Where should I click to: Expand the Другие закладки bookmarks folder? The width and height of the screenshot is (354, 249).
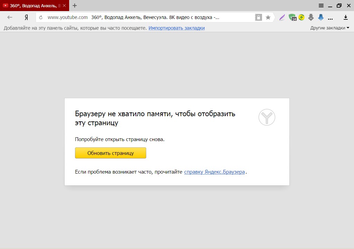pos(329,28)
